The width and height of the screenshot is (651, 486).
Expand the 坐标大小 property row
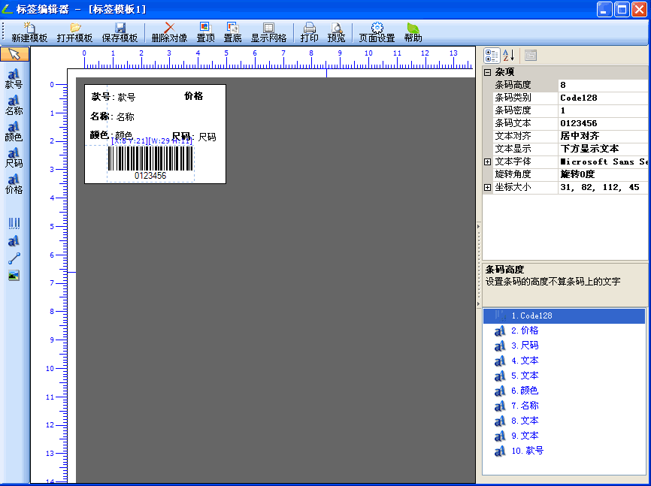[x=487, y=187]
